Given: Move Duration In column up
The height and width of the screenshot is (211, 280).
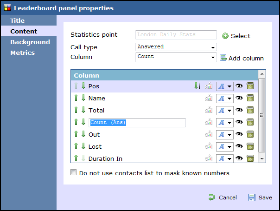Looking at the screenshot, I should (76, 158).
